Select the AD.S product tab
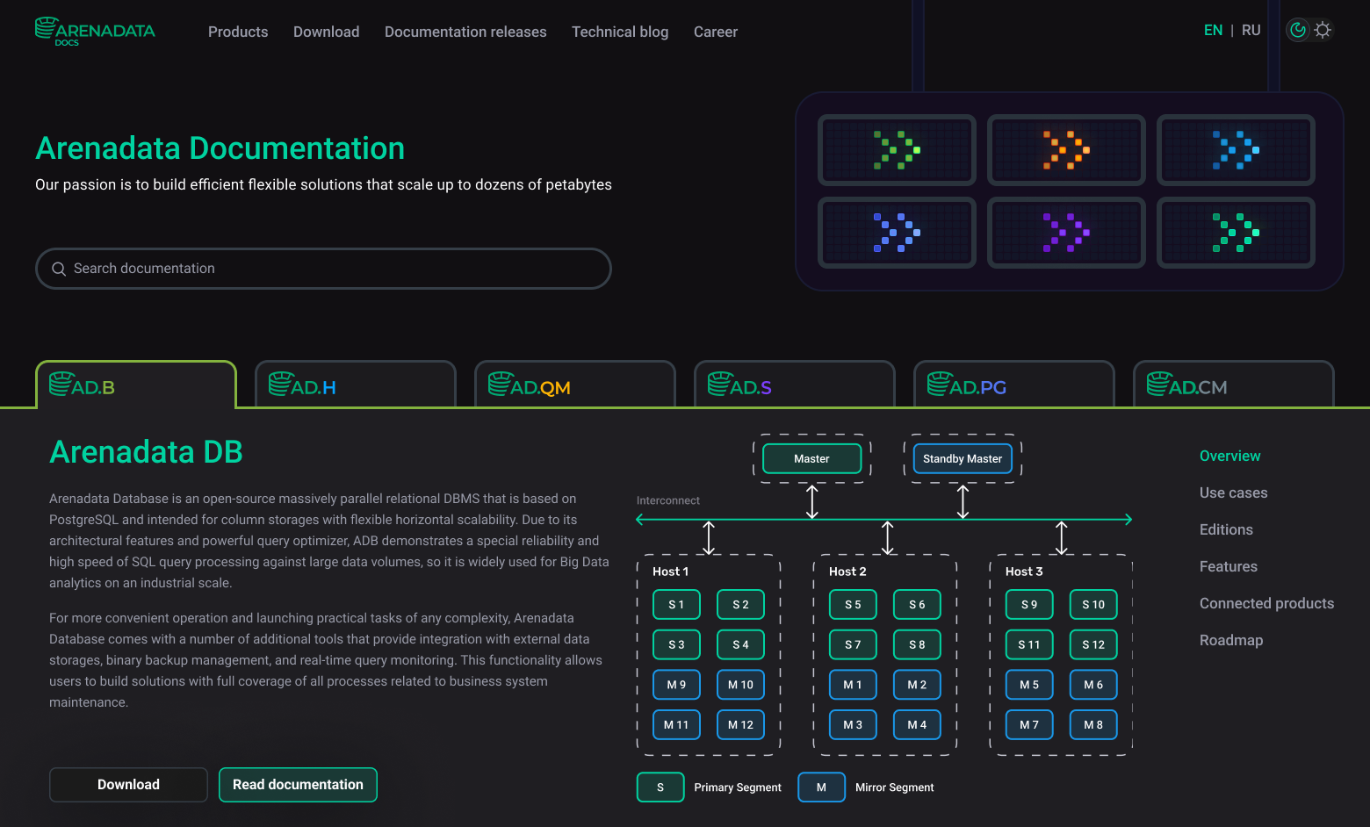 (x=795, y=385)
